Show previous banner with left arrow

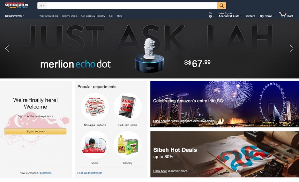coord(7,48)
